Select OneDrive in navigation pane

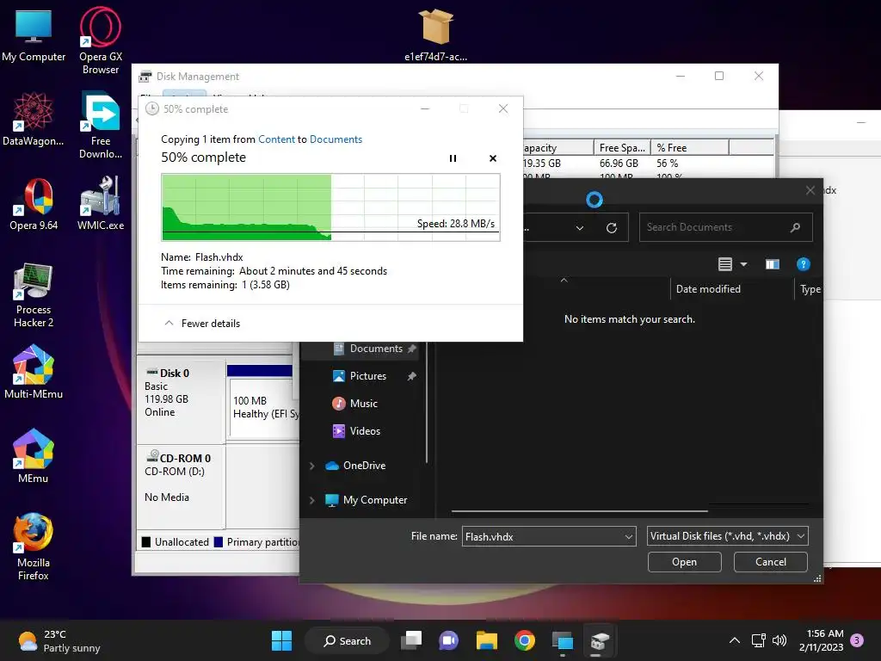coord(364,466)
